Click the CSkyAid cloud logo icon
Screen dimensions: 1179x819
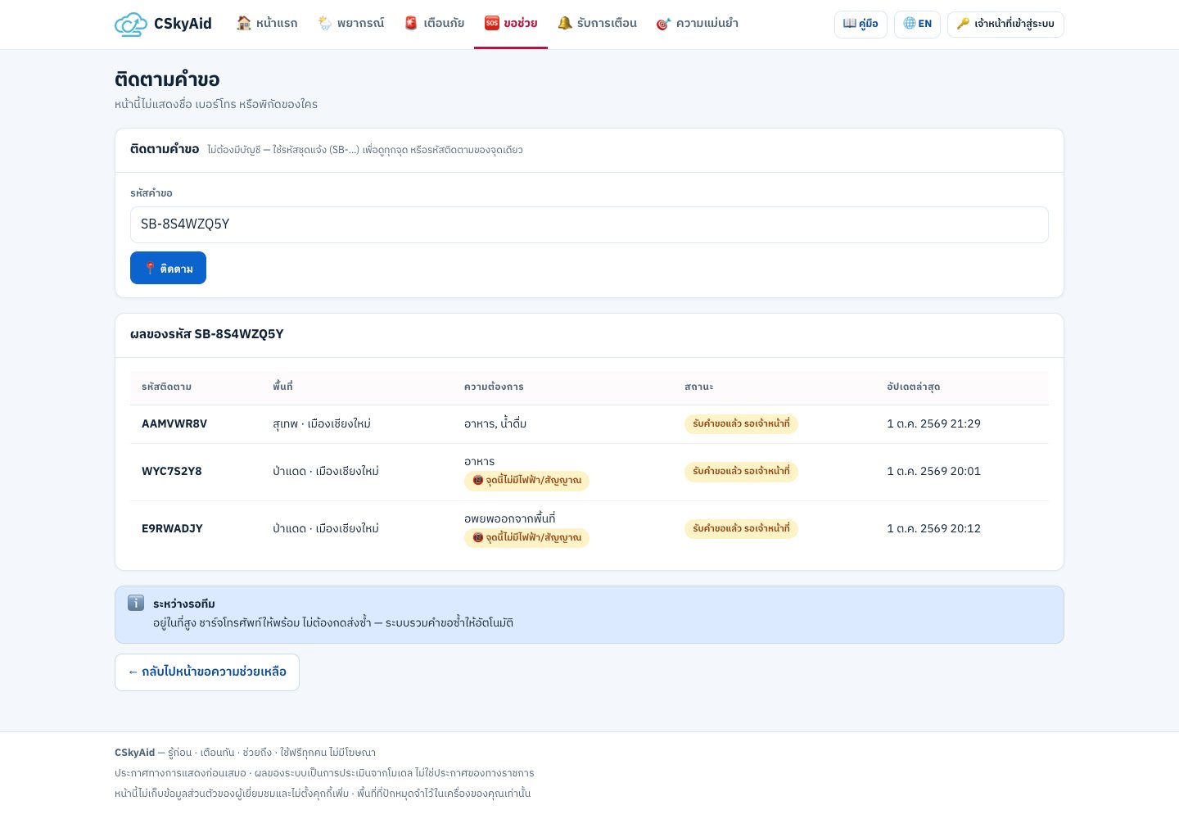[x=130, y=25]
